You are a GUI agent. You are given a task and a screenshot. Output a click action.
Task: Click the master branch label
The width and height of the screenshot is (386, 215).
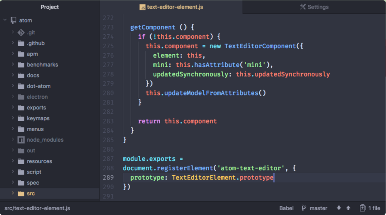click(319, 208)
